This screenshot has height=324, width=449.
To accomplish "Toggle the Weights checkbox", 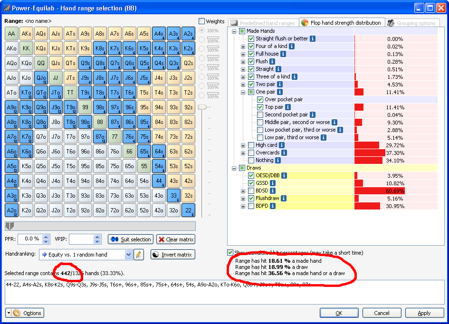I will coord(202,21).
